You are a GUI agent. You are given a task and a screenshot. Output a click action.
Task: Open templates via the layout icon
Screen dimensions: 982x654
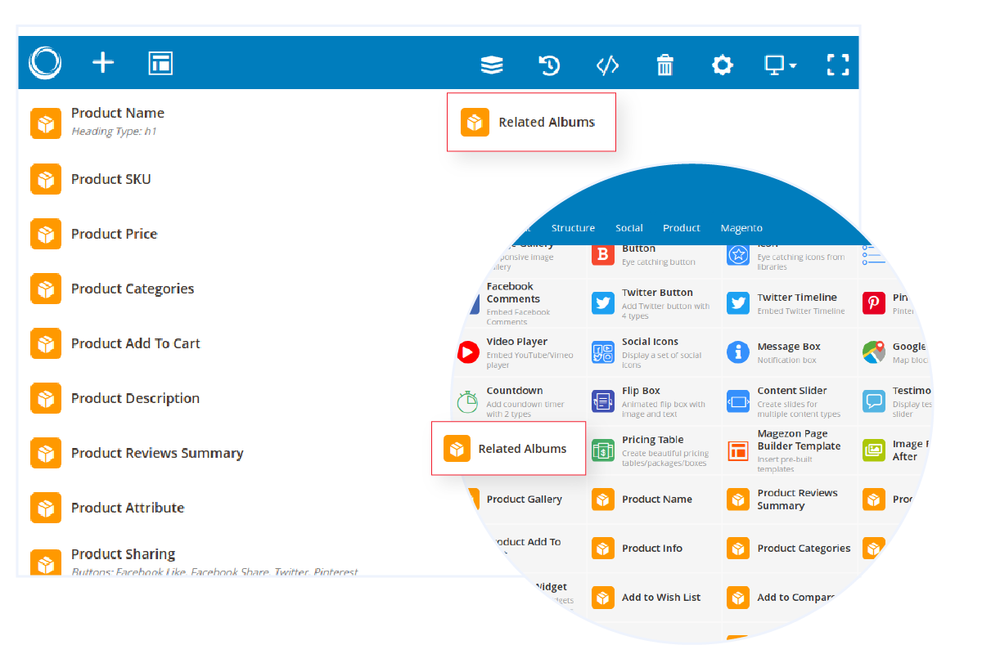point(160,63)
